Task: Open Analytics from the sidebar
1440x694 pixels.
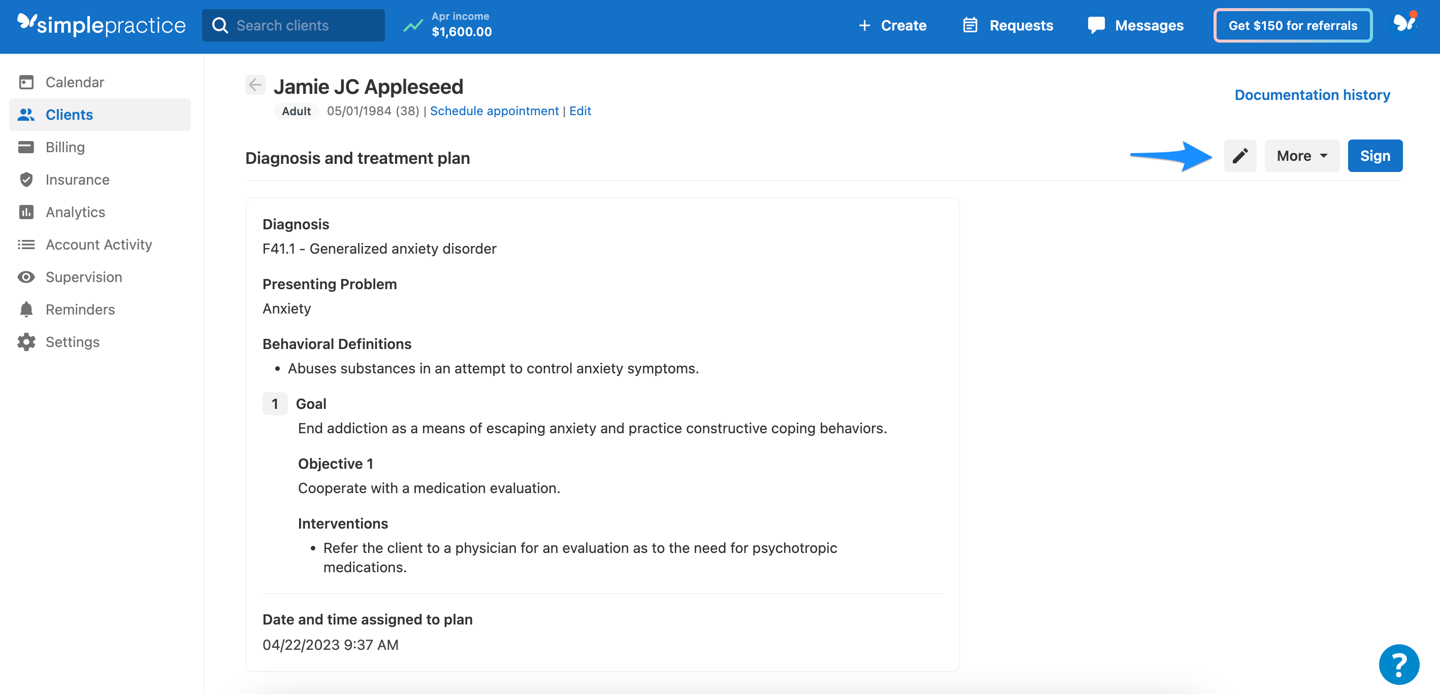Action: [100, 212]
